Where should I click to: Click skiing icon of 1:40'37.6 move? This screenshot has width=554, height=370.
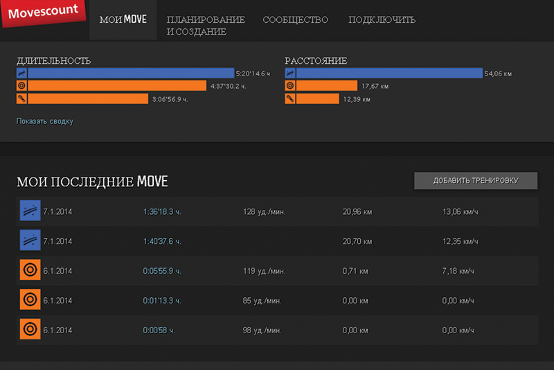click(30, 240)
